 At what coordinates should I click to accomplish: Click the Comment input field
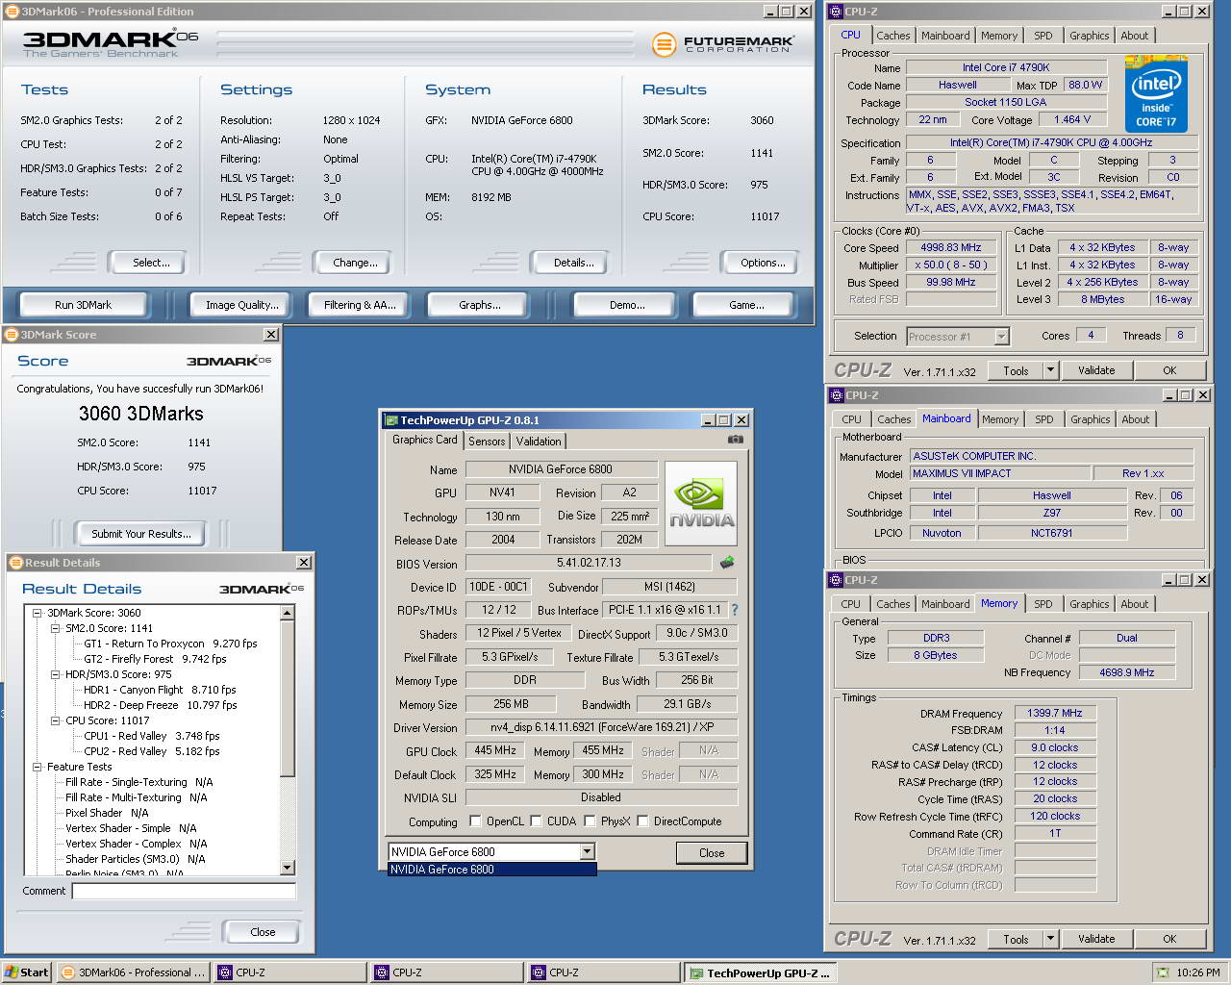tap(184, 892)
